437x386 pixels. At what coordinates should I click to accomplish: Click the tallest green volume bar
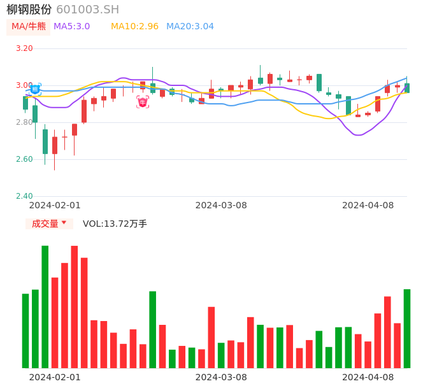tap(45, 306)
